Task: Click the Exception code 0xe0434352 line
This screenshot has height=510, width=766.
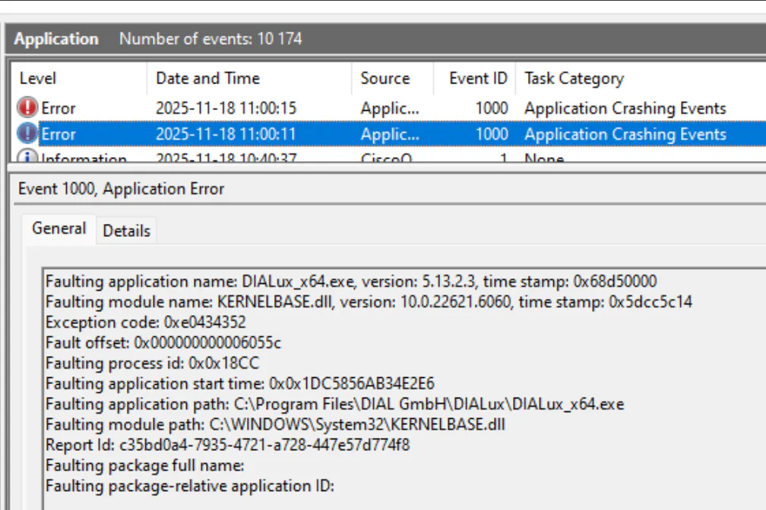Action: pyautogui.click(x=146, y=323)
